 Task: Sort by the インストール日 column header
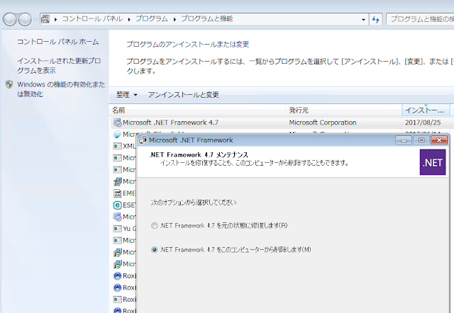point(426,110)
